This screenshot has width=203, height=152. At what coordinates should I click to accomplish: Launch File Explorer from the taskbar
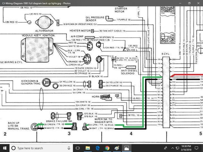click(x=88, y=148)
